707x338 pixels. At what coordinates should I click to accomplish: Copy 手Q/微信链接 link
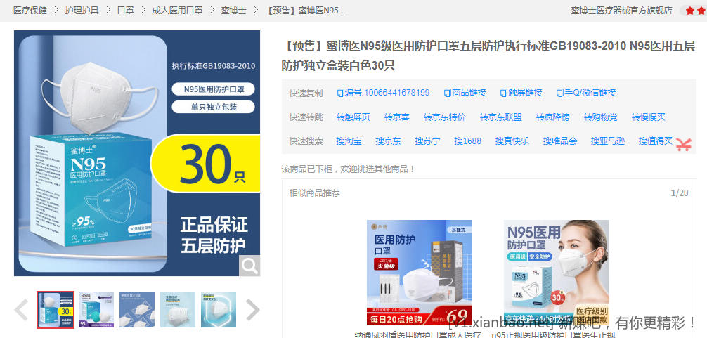(x=585, y=93)
